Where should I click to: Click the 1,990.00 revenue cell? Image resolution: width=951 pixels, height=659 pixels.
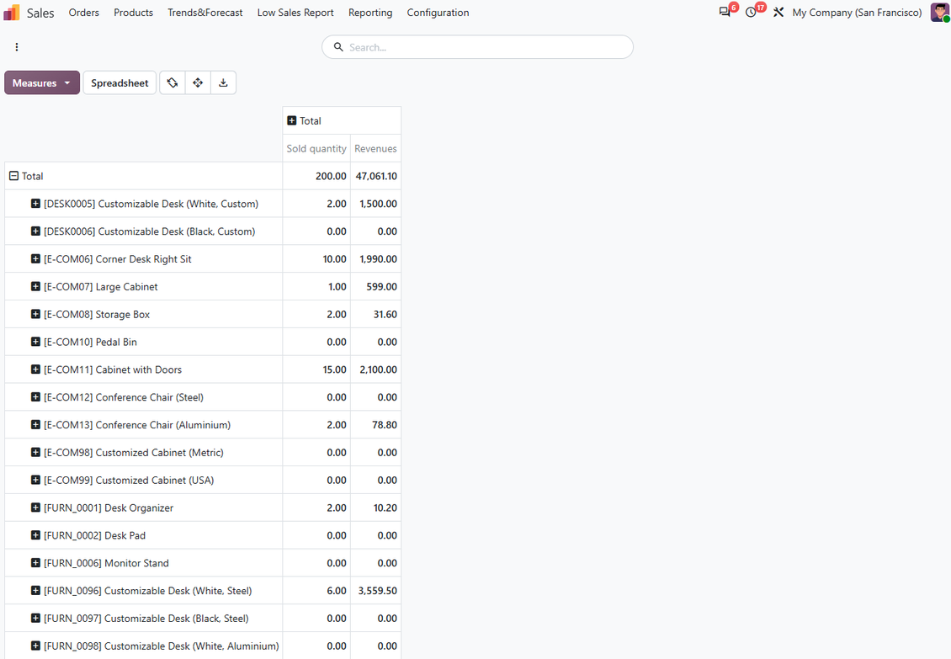click(375, 259)
